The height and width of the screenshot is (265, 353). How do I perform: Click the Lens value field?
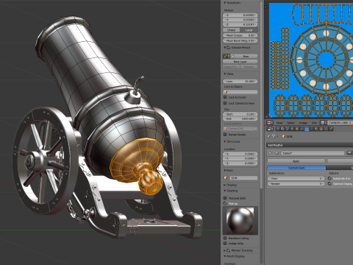(240, 81)
